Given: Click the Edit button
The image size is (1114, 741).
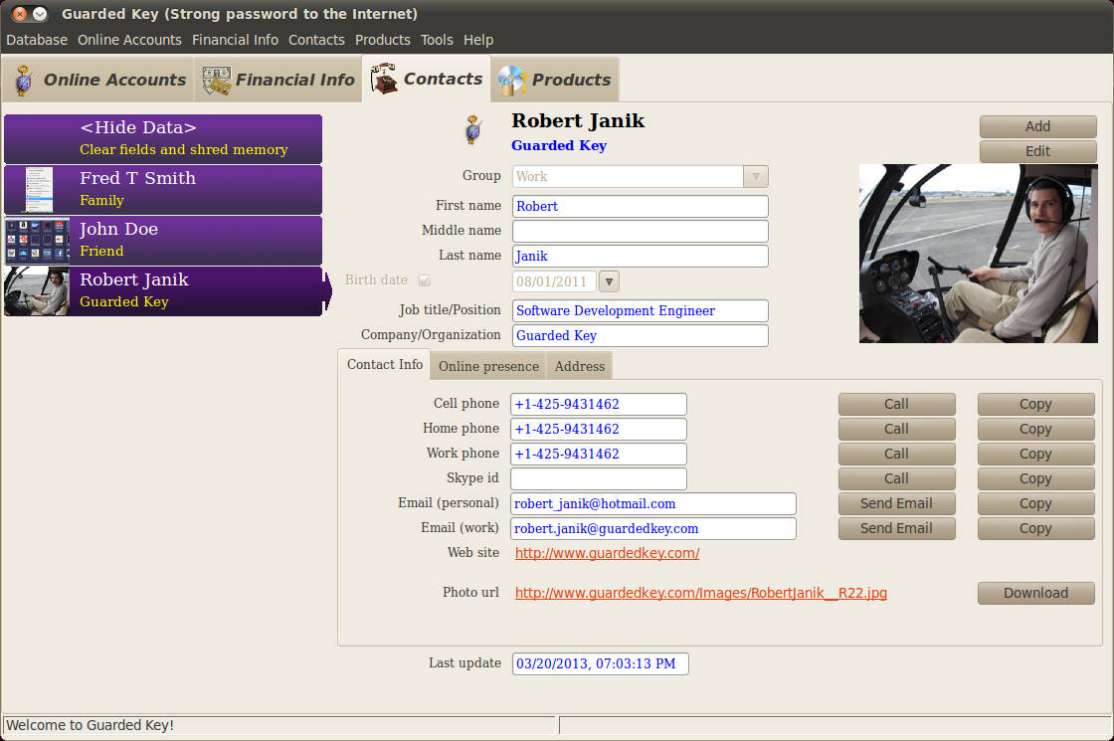Looking at the screenshot, I should (x=1038, y=151).
